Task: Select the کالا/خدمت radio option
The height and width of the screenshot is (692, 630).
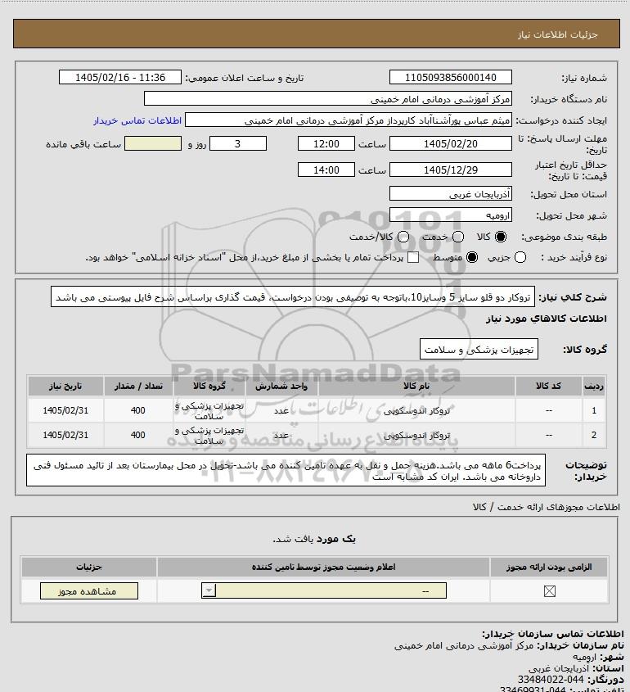Action: coord(403,237)
